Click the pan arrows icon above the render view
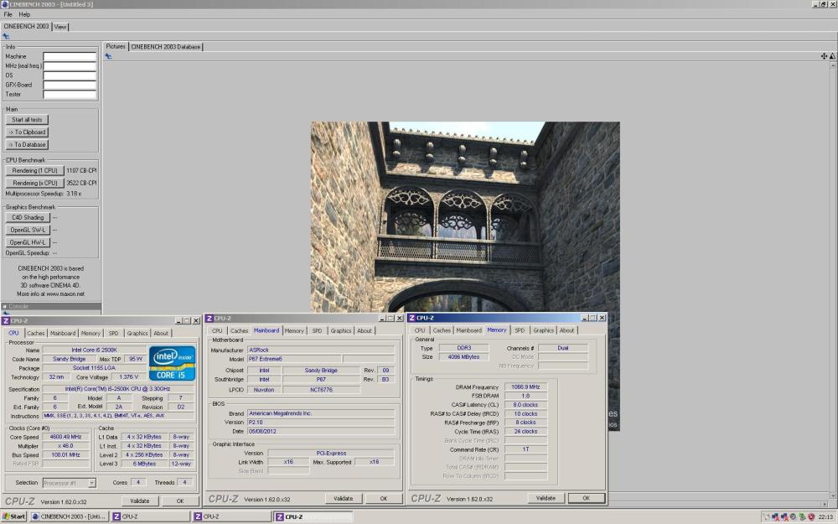This screenshot has height=524, width=838. [825, 55]
